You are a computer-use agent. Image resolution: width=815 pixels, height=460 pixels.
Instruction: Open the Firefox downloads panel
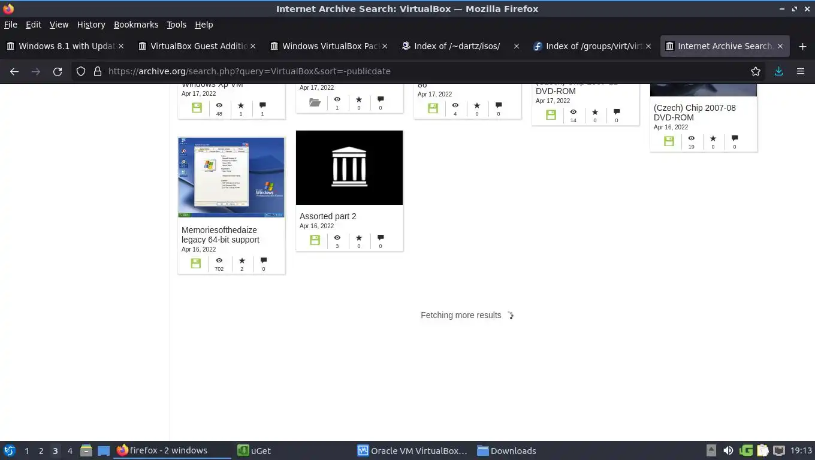pyautogui.click(x=778, y=71)
